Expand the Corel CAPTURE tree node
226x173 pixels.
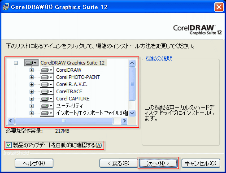coord(31,99)
